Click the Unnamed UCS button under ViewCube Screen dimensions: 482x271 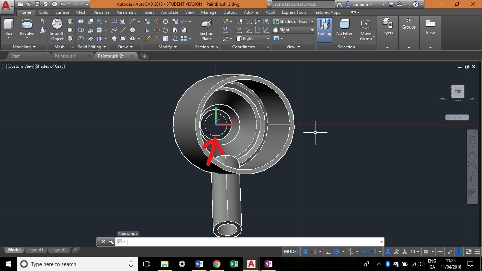[x=457, y=117]
